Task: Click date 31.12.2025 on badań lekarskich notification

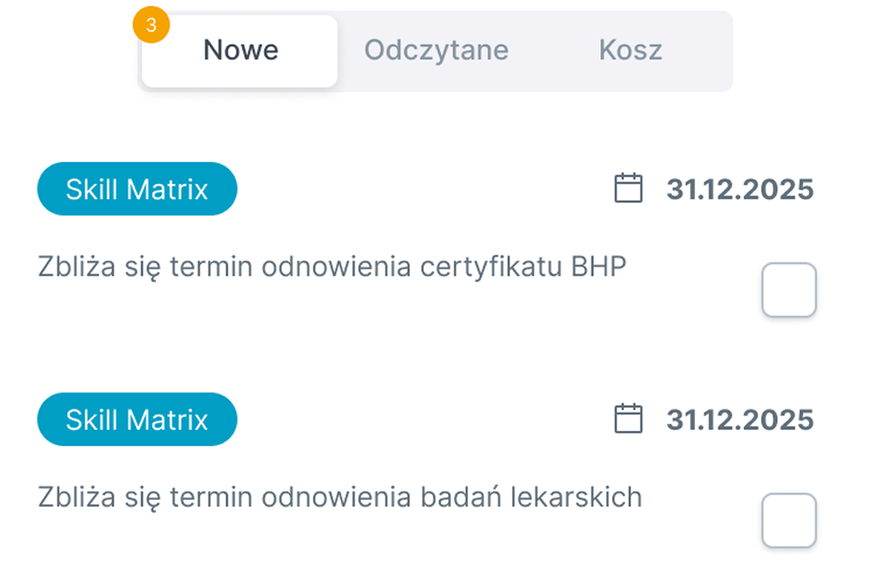Action: pyautogui.click(x=740, y=419)
